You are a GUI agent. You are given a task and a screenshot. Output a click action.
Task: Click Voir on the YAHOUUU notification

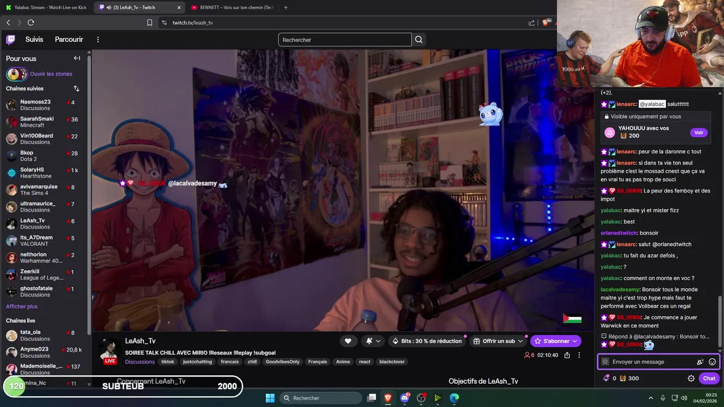coord(699,133)
